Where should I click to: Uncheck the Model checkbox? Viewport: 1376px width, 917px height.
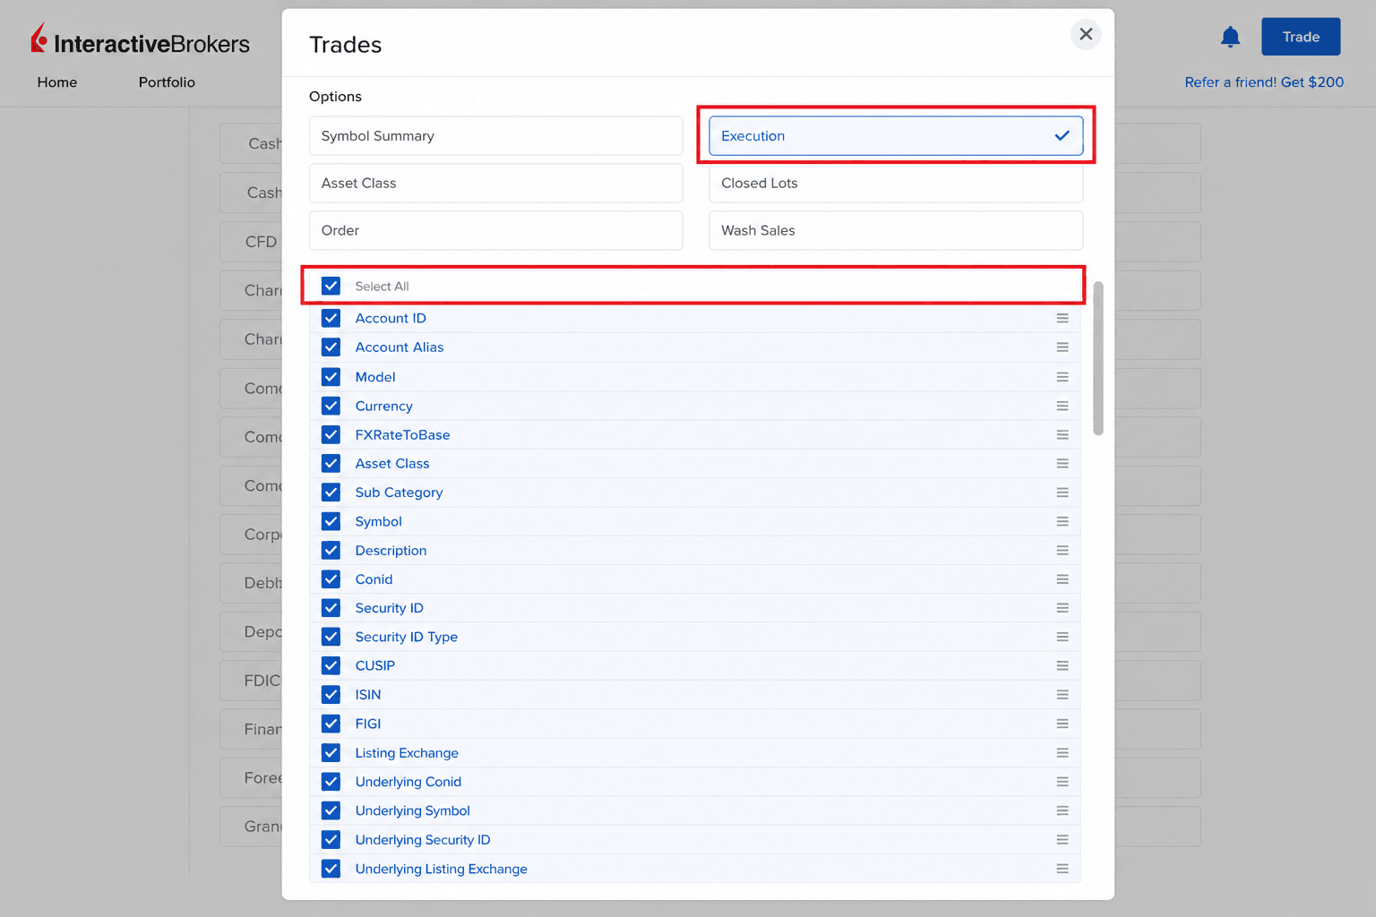click(331, 377)
